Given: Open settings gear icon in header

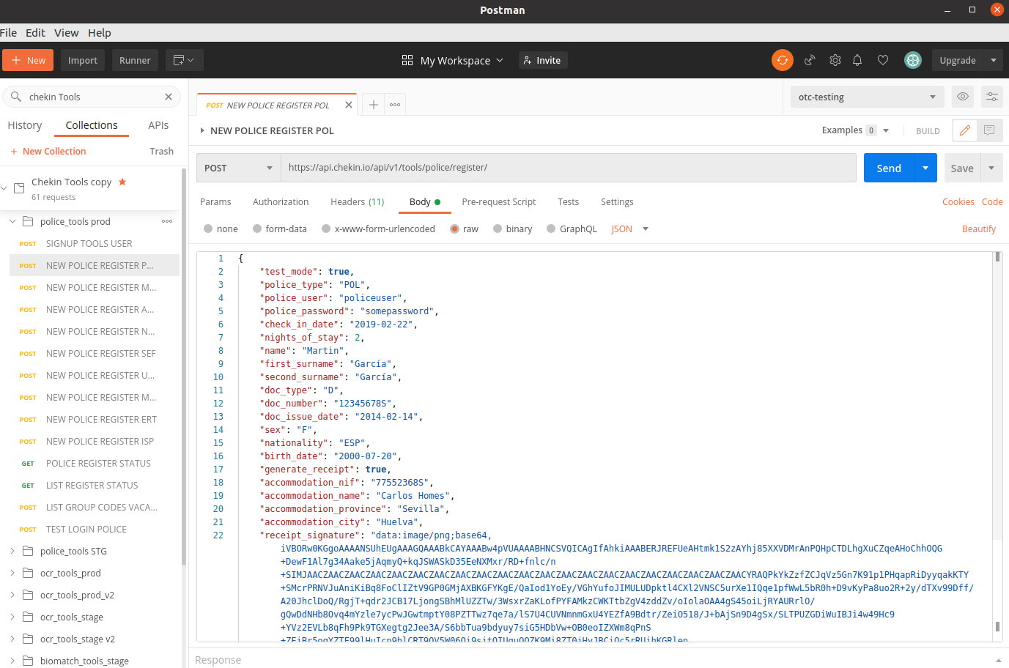Looking at the screenshot, I should coord(835,60).
